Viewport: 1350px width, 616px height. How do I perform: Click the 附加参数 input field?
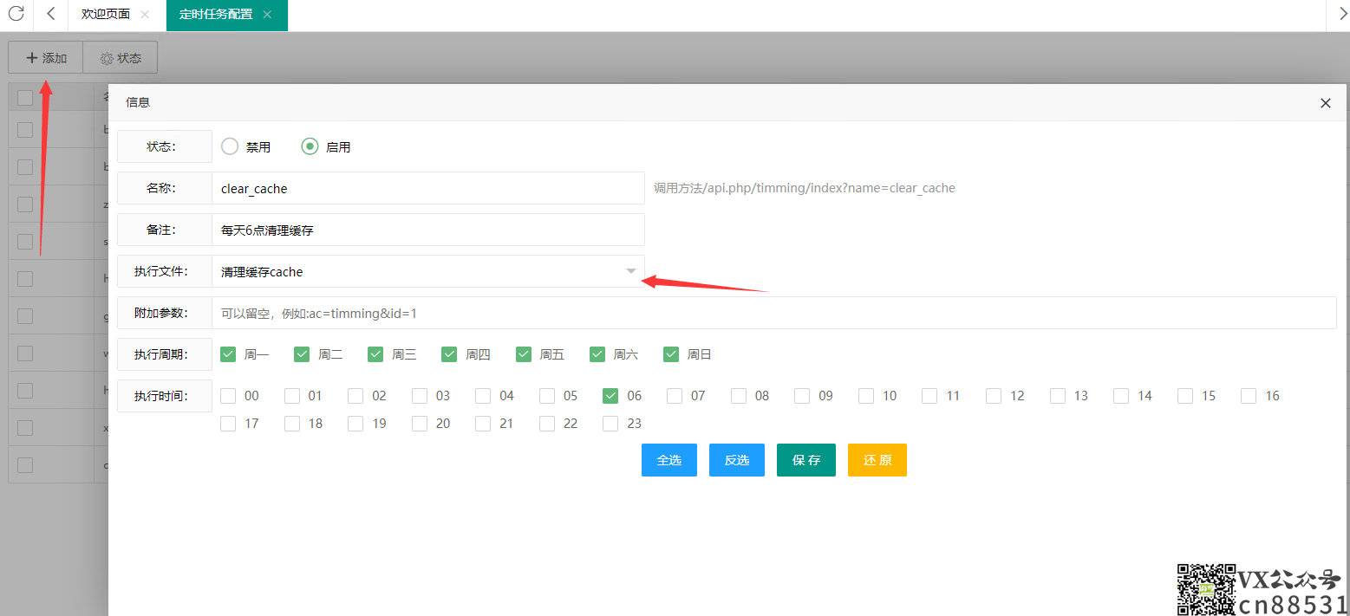pyautogui.click(x=773, y=313)
